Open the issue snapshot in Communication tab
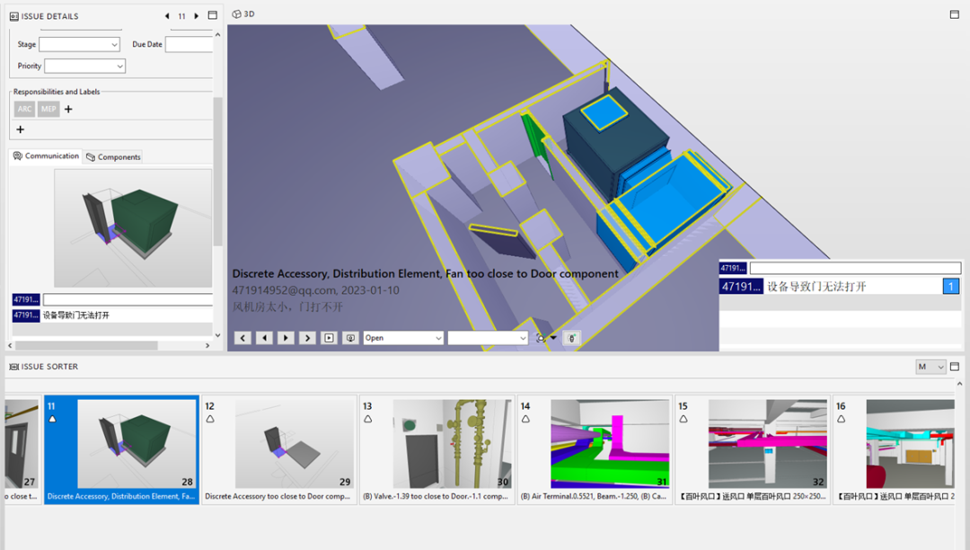This screenshot has width=970, height=550. [x=133, y=228]
